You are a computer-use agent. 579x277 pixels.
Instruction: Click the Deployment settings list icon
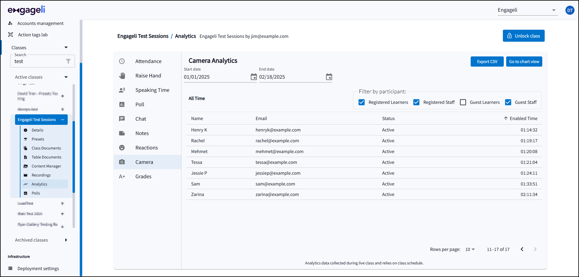[x=10, y=268]
